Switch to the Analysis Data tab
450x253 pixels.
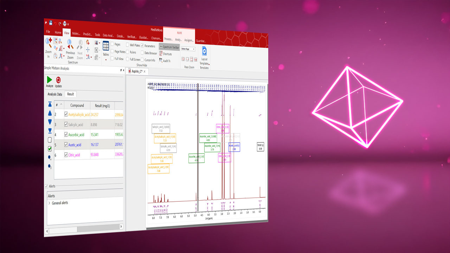pos(54,94)
